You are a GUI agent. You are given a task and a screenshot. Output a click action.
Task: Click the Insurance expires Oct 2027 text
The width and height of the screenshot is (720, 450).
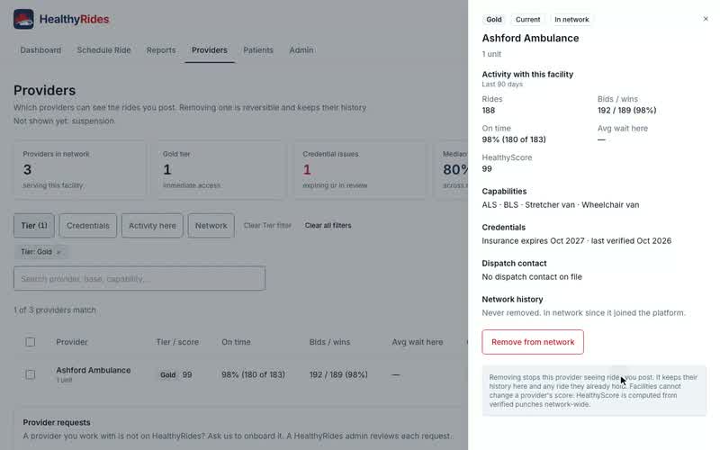(533, 241)
